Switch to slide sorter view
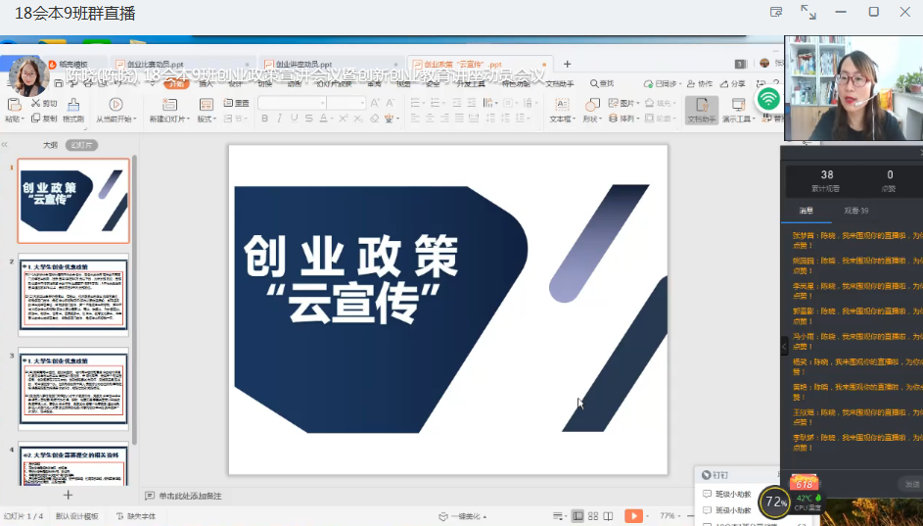Image resolution: width=923 pixels, height=526 pixels. point(593,516)
